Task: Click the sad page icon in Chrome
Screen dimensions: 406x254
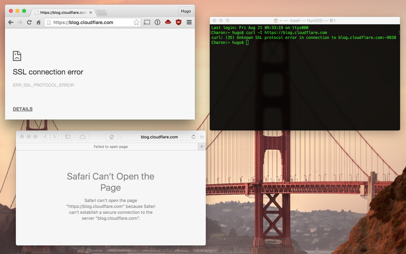Action: point(17,56)
